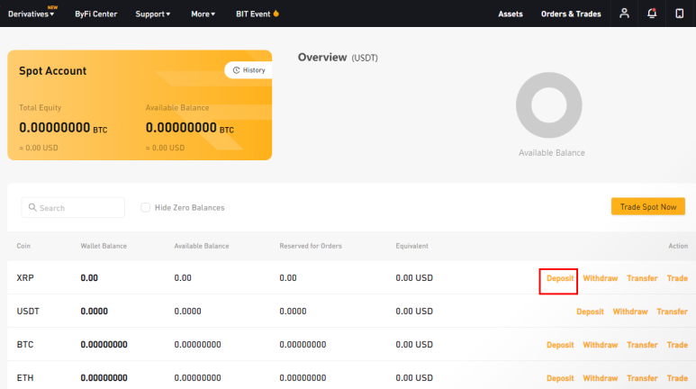The image size is (696, 389).
Task: Select the XRP coin name
Action: point(25,278)
